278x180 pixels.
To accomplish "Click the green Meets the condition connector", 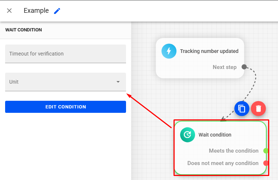I will pos(266,151).
